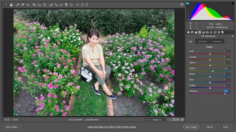The height and width of the screenshot is (132, 236).
Task: Open the Tone Curve panel icon
Action: tap(192, 32)
